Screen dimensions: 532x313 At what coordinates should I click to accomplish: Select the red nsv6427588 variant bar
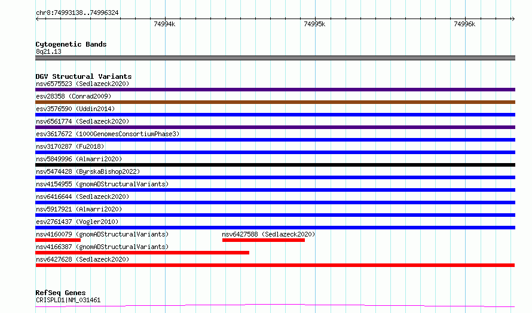tap(264, 240)
